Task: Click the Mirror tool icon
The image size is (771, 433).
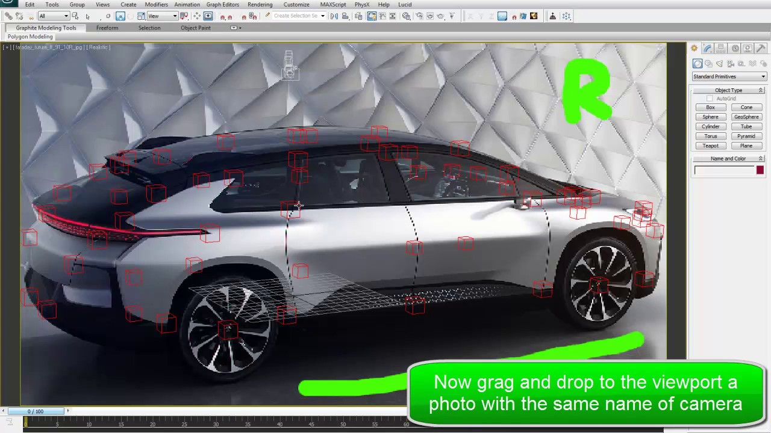Action: (x=334, y=16)
